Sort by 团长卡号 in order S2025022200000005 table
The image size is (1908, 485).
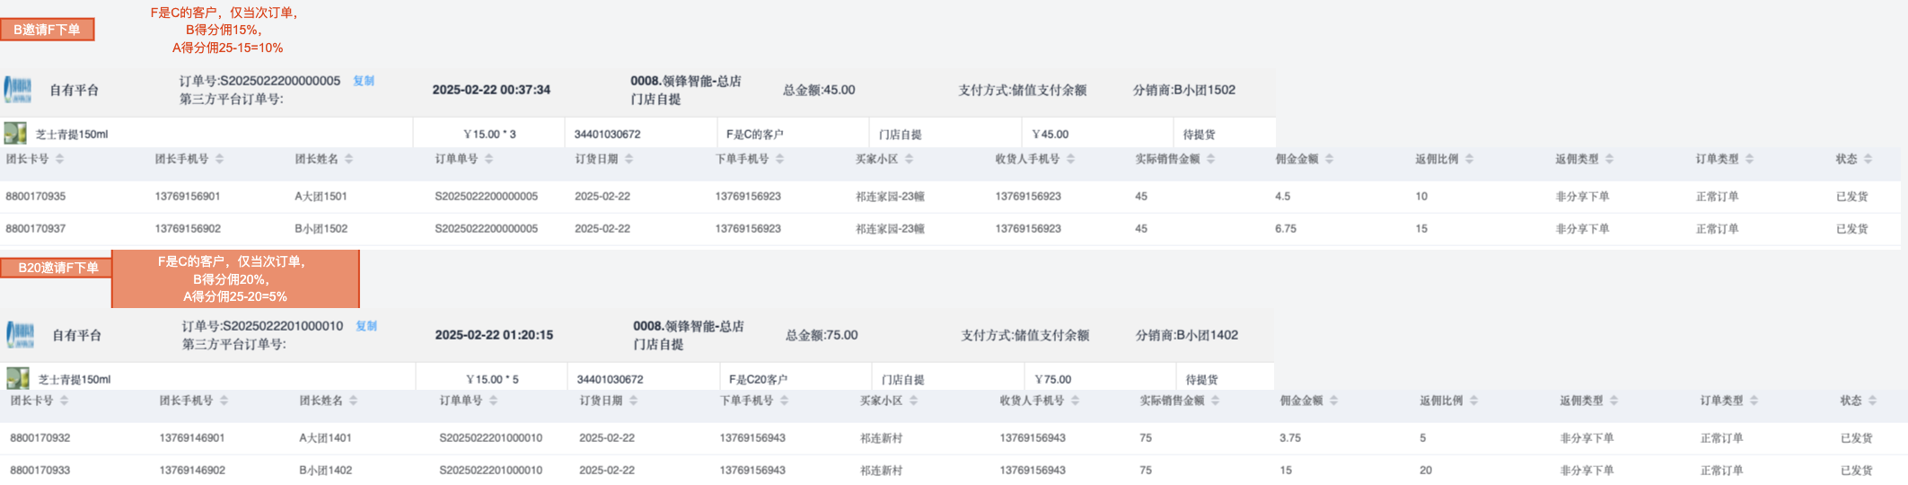pyautogui.click(x=60, y=159)
